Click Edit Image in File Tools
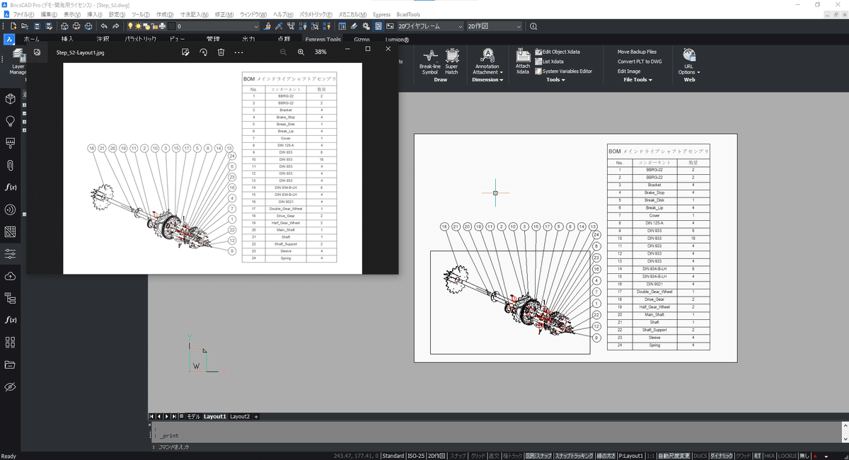849x460 pixels. coord(629,71)
